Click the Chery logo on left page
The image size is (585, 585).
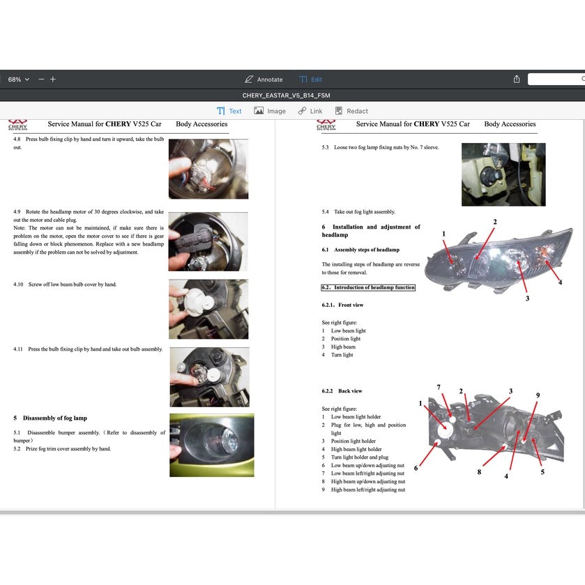[18, 126]
